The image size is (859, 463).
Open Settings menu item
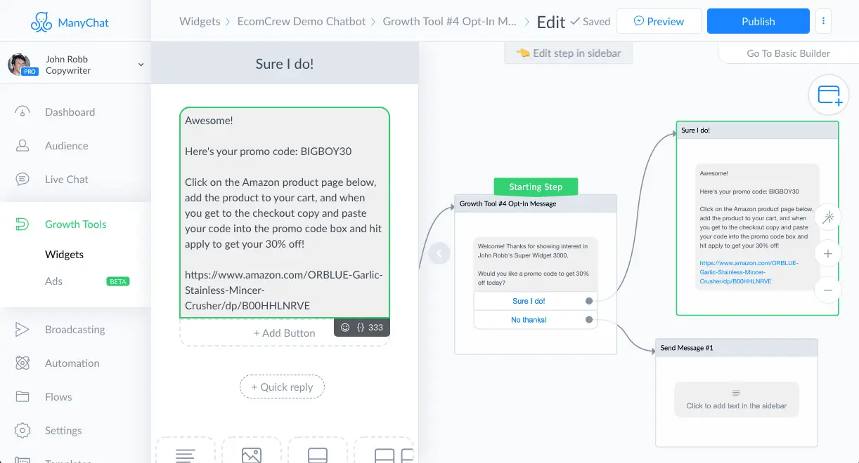(x=63, y=431)
